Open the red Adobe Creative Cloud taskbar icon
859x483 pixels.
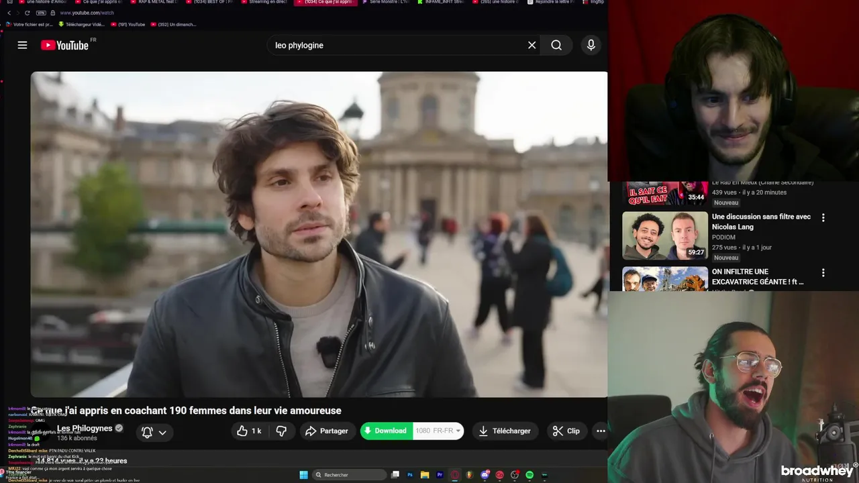pyautogui.click(x=499, y=475)
